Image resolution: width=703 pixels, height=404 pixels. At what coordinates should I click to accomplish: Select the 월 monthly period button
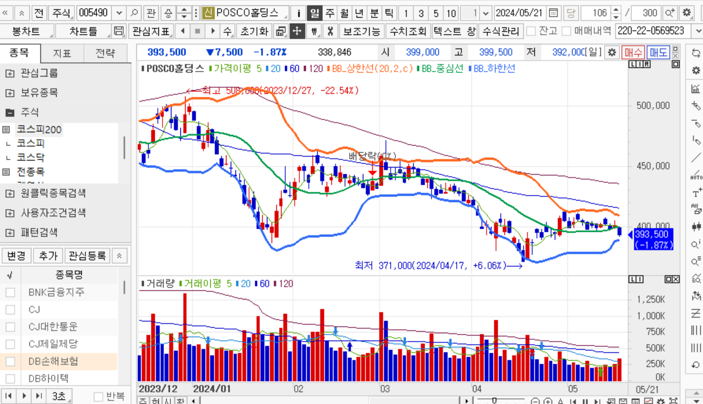[x=344, y=13]
